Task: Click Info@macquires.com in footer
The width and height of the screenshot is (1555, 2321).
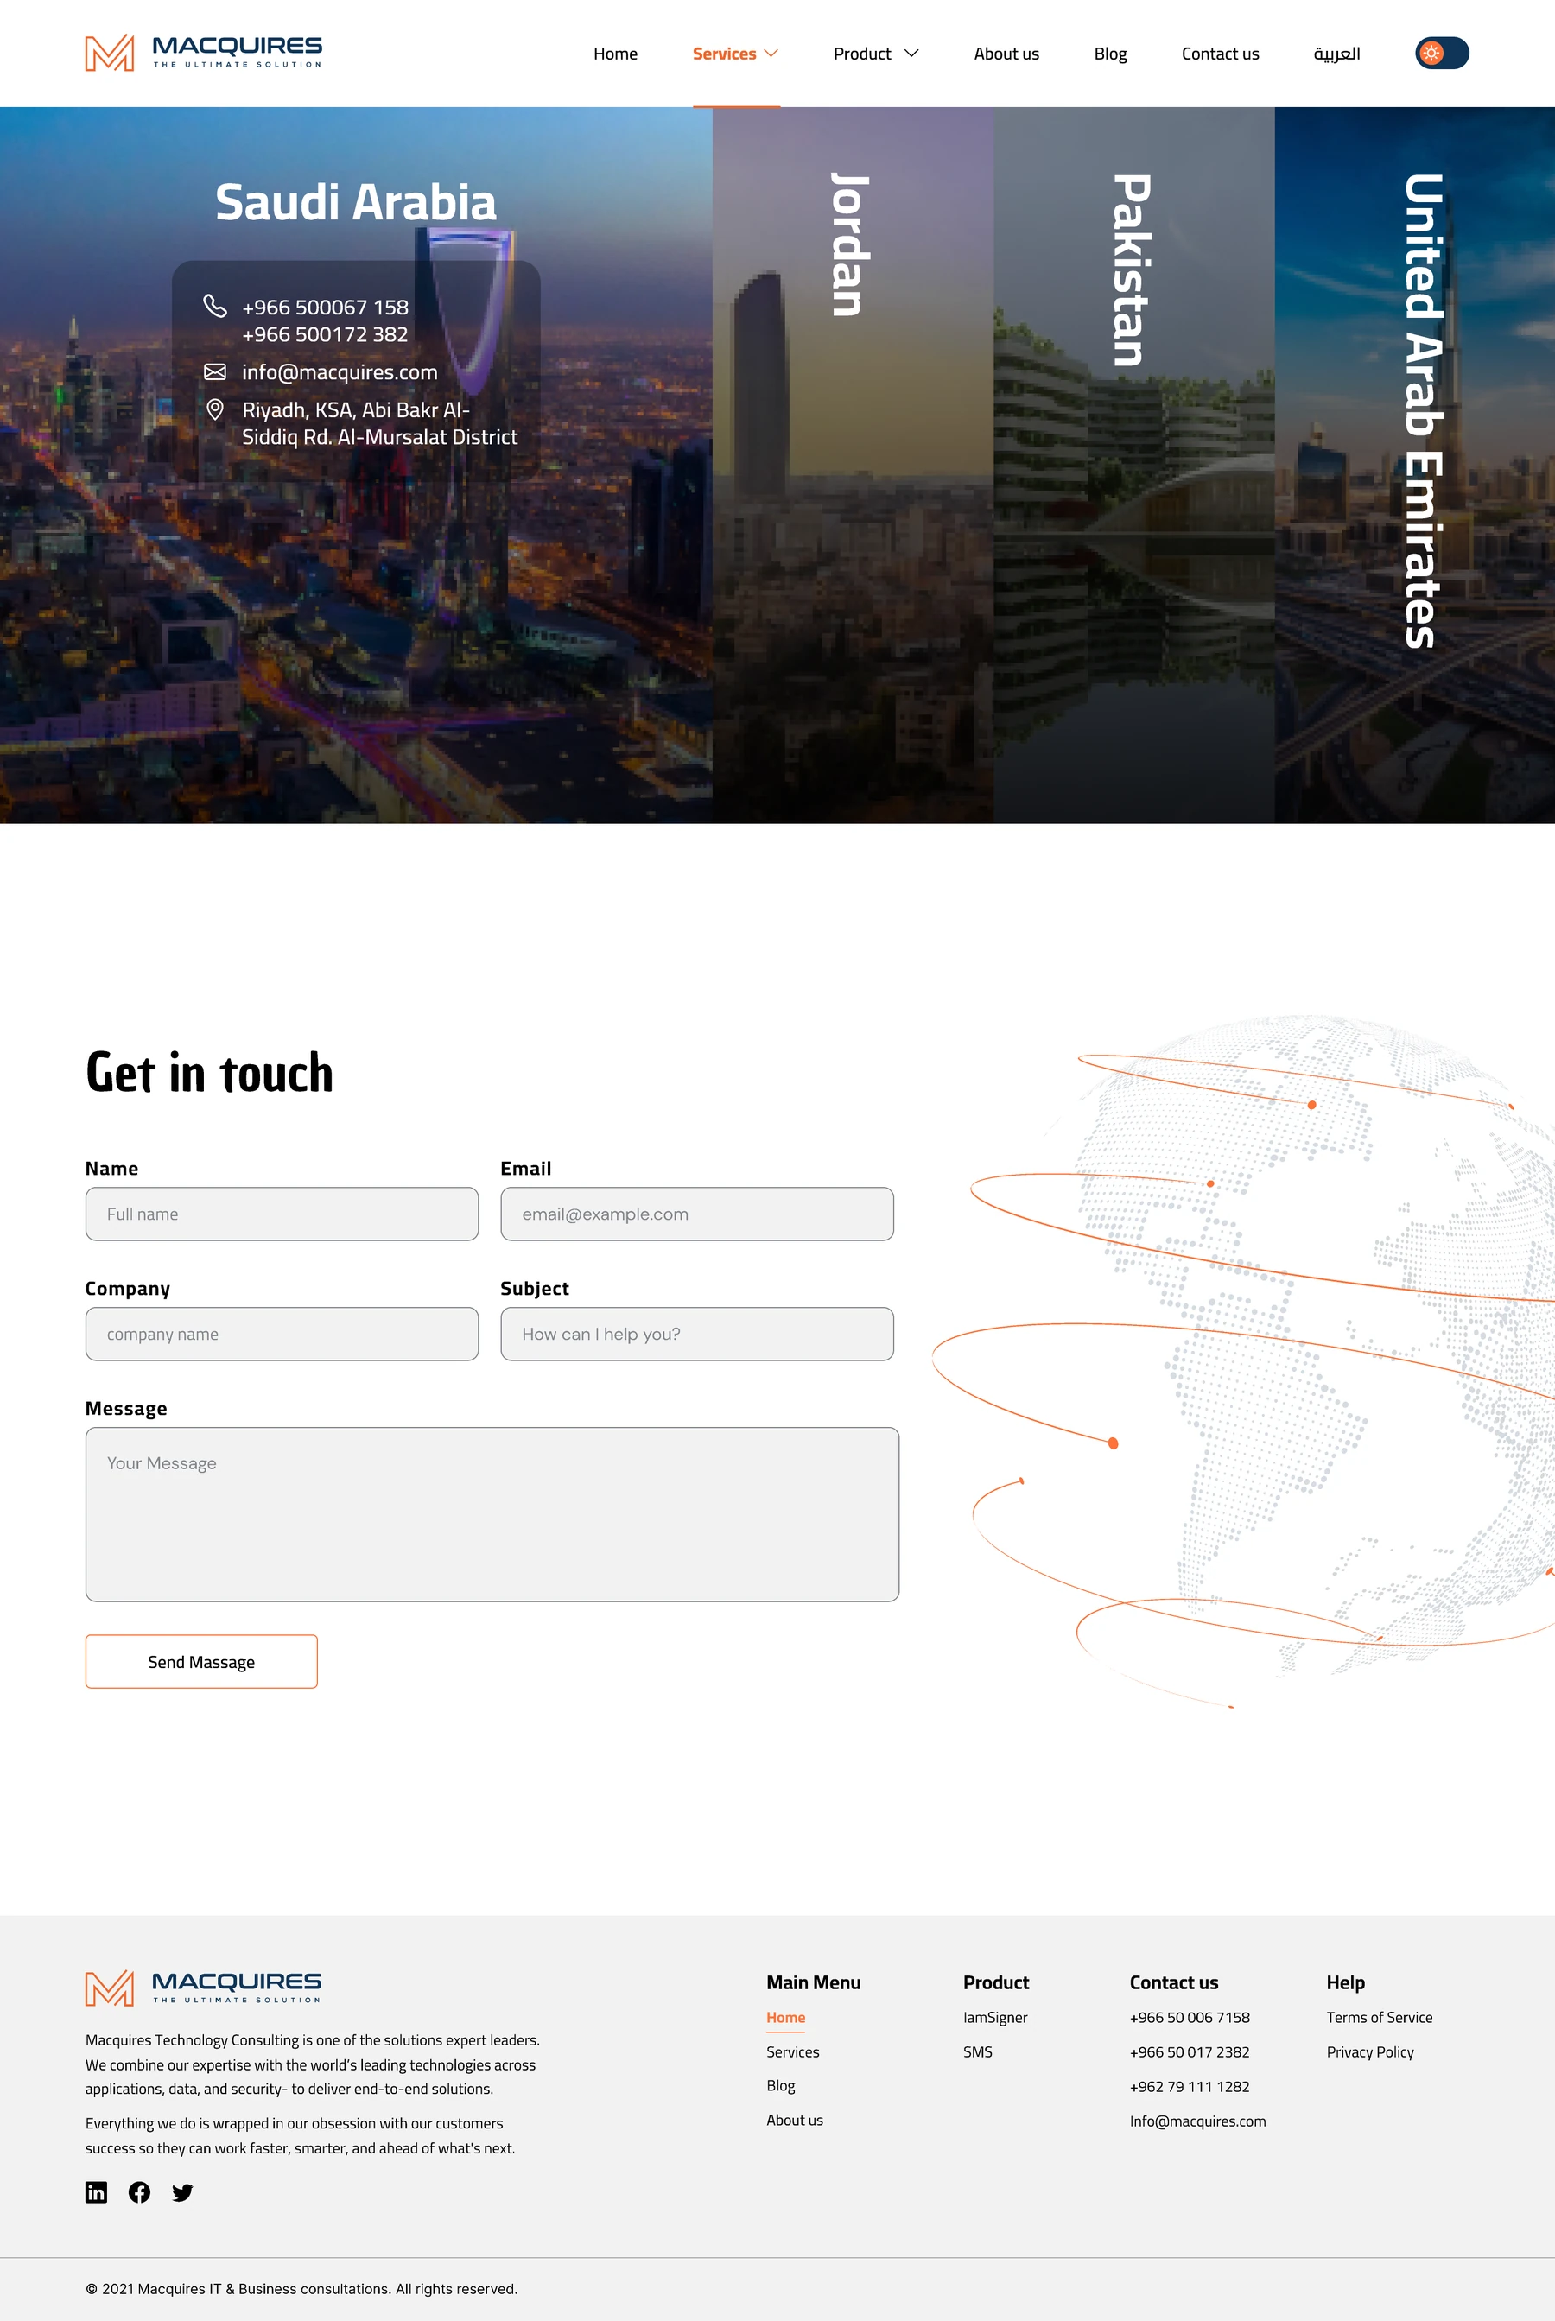Action: 1197,2121
